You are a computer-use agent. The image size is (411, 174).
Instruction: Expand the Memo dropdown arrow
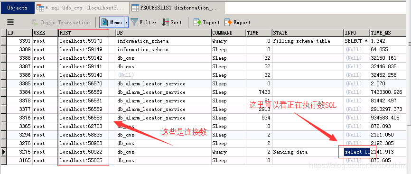[x=126, y=23]
